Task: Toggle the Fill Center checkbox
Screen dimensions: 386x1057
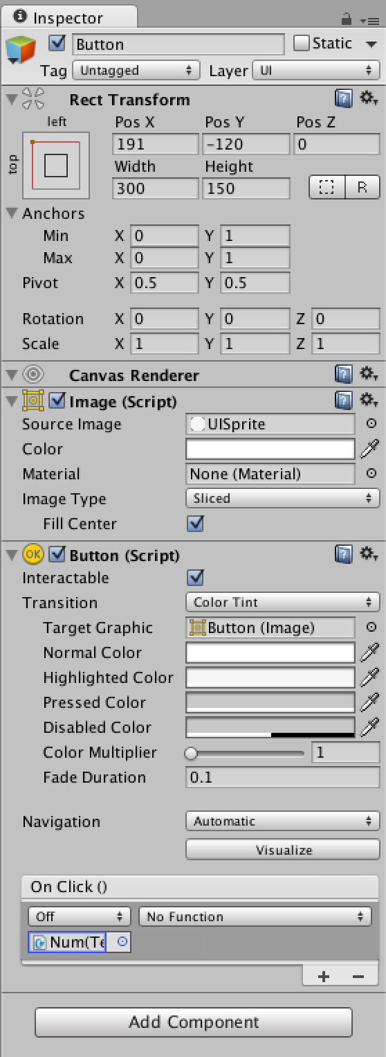Action: (196, 524)
